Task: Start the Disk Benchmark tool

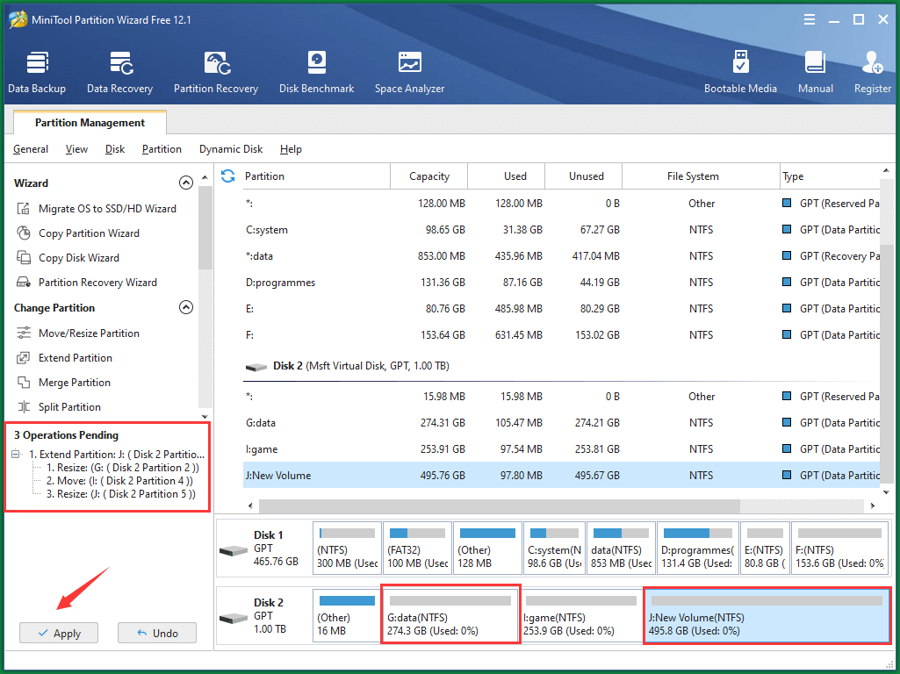Action: pyautogui.click(x=316, y=72)
